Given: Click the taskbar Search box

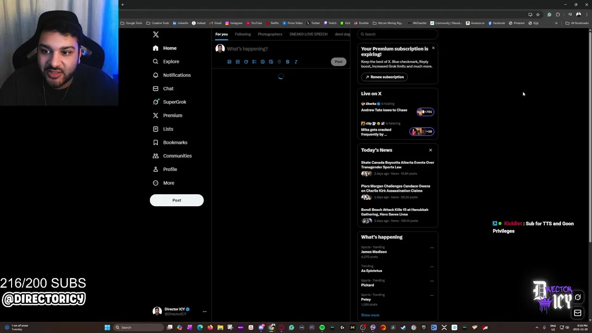Looking at the screenshot, I should point(139,327).
